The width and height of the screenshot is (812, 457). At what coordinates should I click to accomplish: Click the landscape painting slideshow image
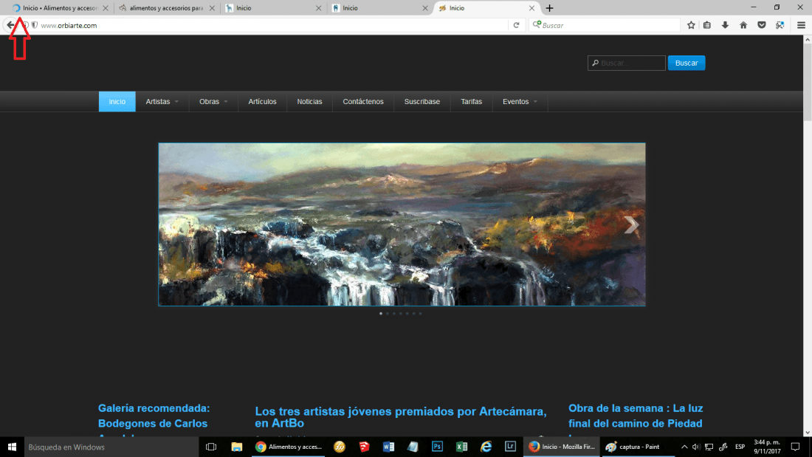[402, 224]
